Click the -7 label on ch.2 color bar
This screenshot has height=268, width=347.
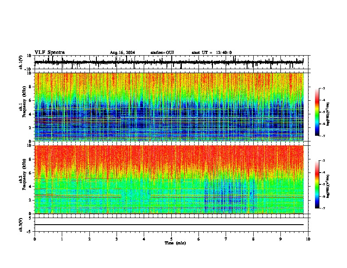click(323, 208)
